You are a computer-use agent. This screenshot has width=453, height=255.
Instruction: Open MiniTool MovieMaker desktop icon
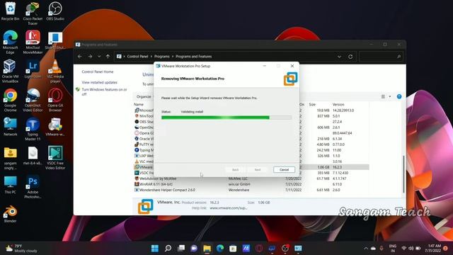(33, 42)
